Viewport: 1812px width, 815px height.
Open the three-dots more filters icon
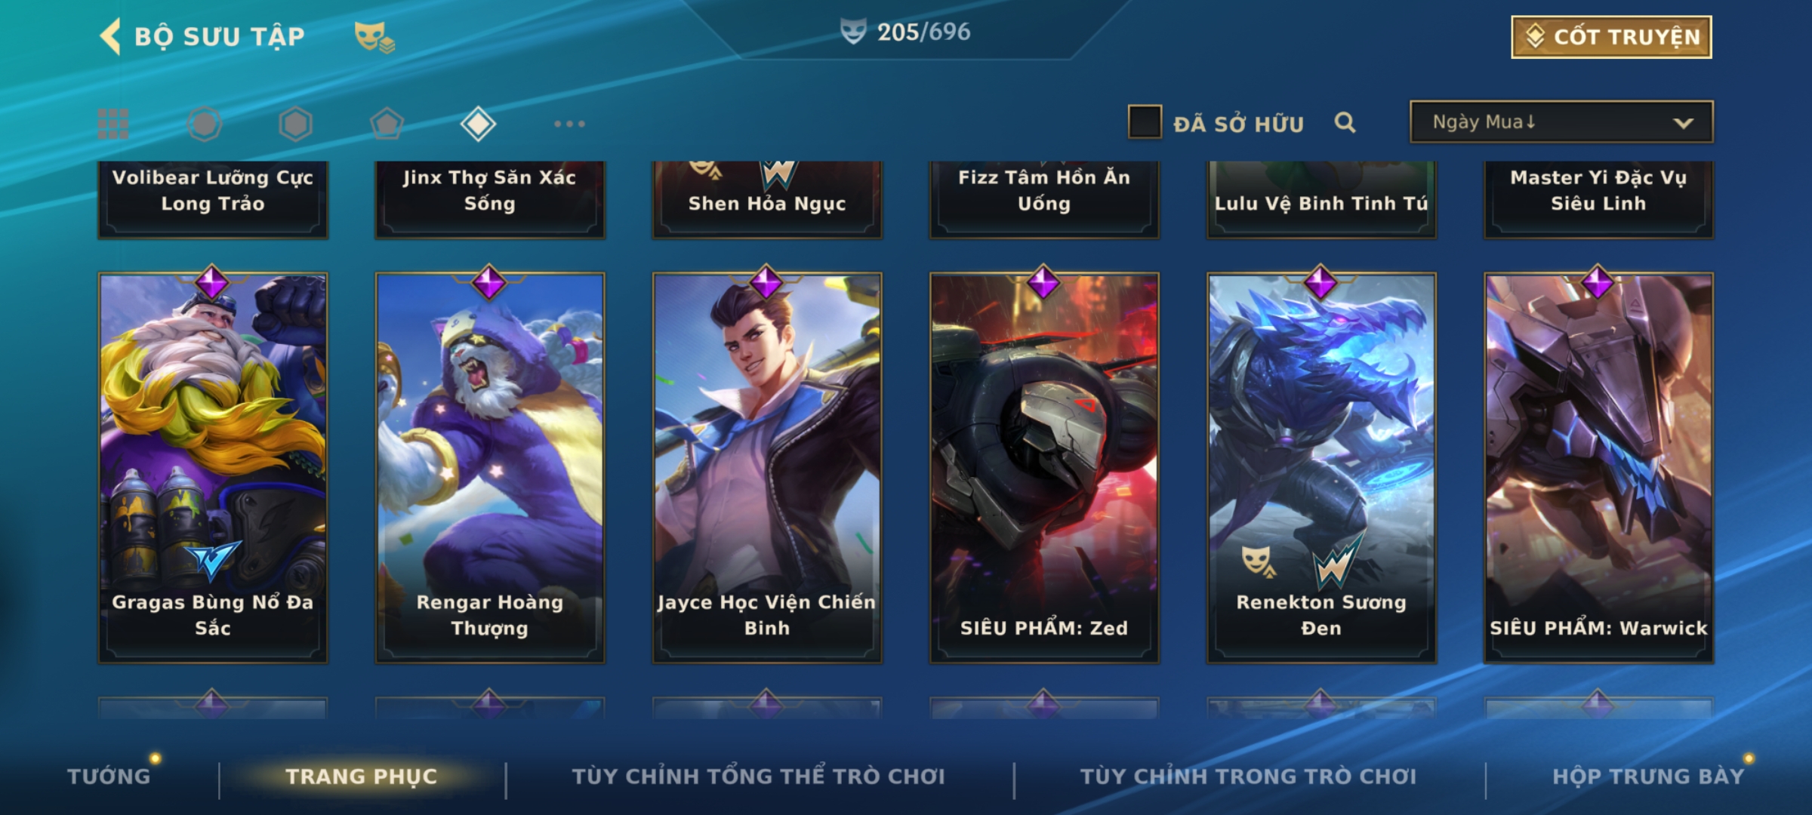point(569,124)
